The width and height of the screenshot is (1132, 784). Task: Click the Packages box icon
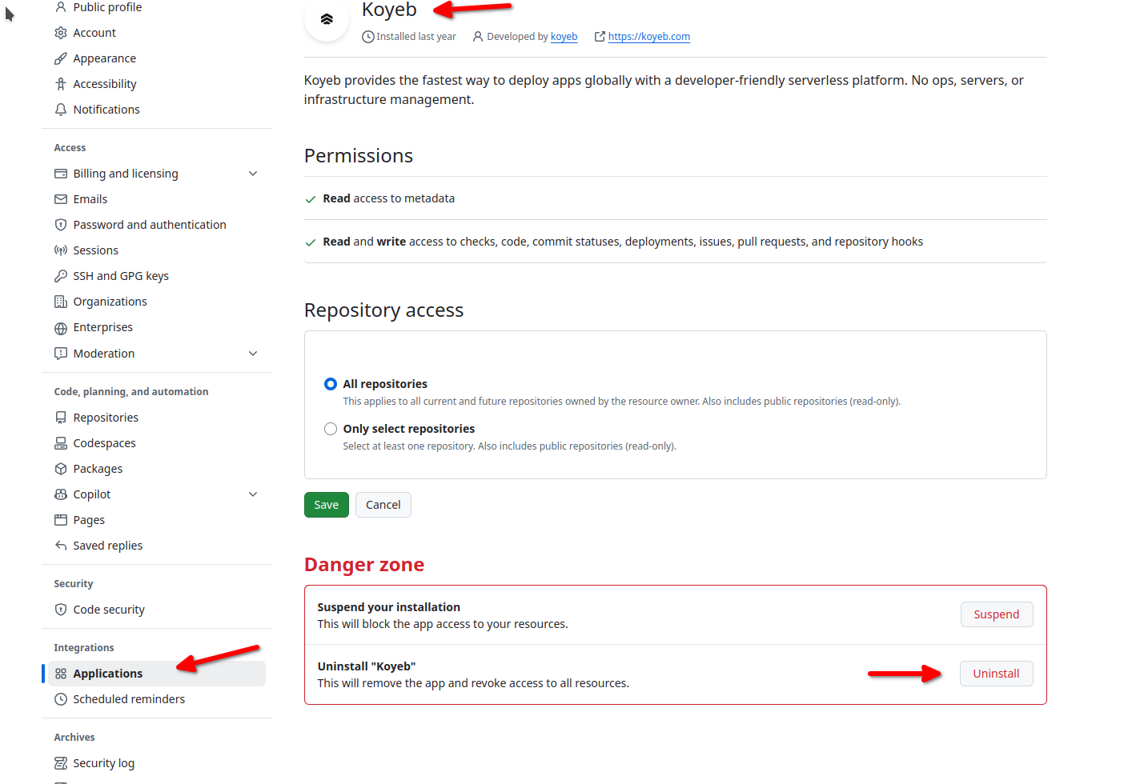click(x=61, y=469)
